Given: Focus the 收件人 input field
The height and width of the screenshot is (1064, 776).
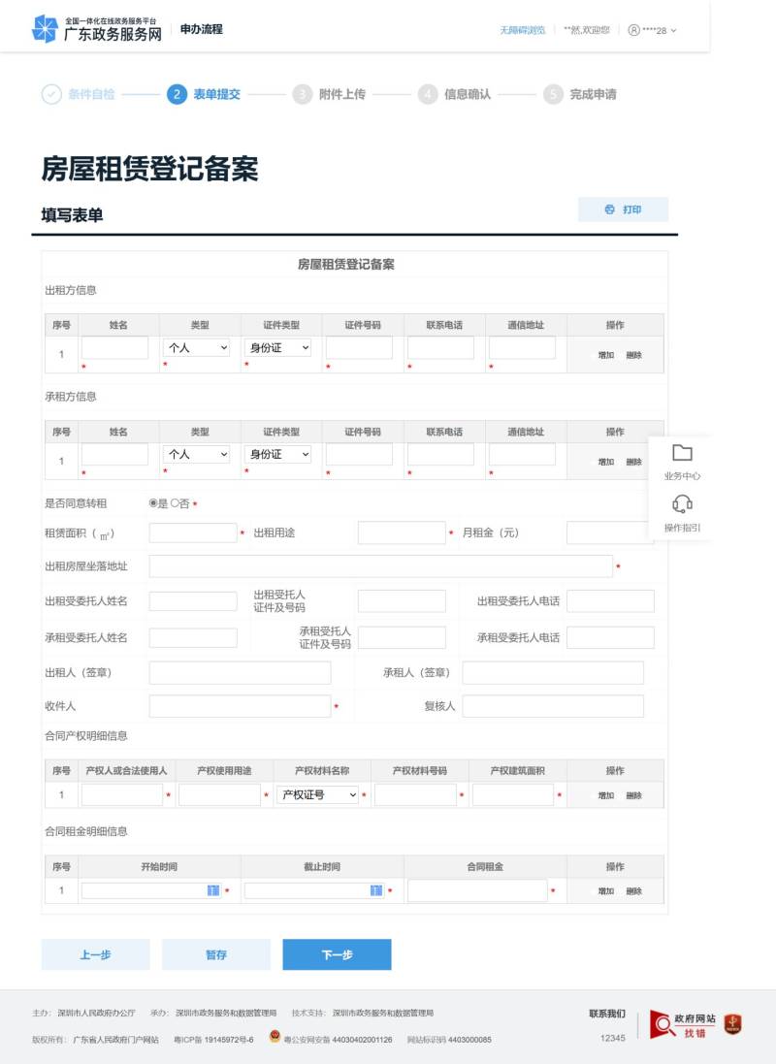Looking at the screenshot, I should pos(240,706).
